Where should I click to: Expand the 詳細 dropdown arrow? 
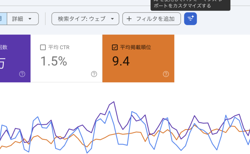pyautogui.click(x=30, y=19)
